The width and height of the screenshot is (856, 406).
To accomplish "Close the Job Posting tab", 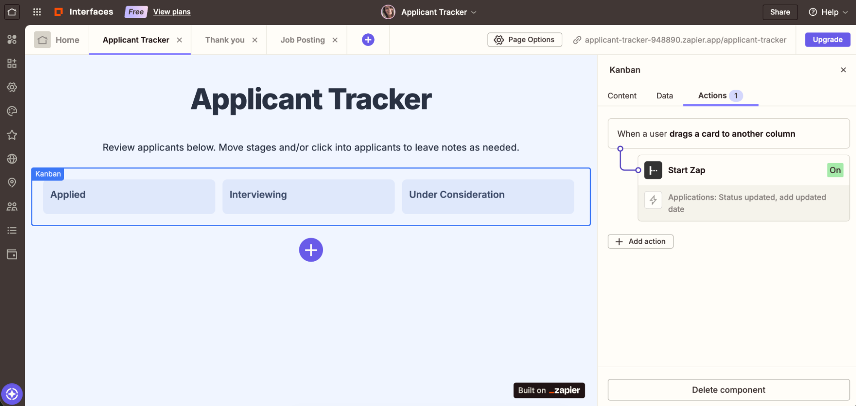I will tap(335, 40).
